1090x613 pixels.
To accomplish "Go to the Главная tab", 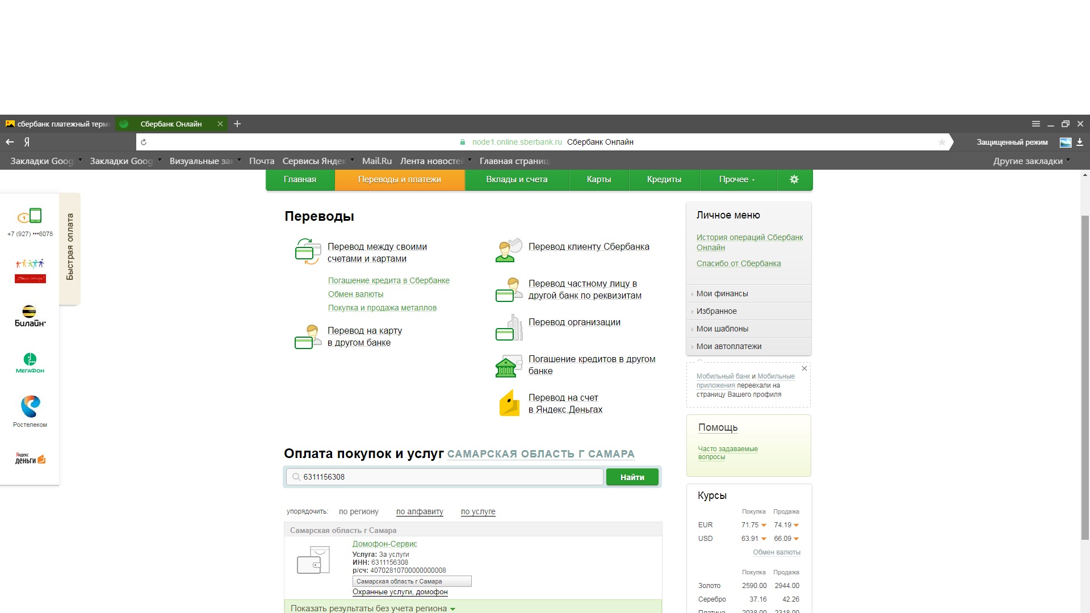I will pyautogui.click(x=300, y=179).
